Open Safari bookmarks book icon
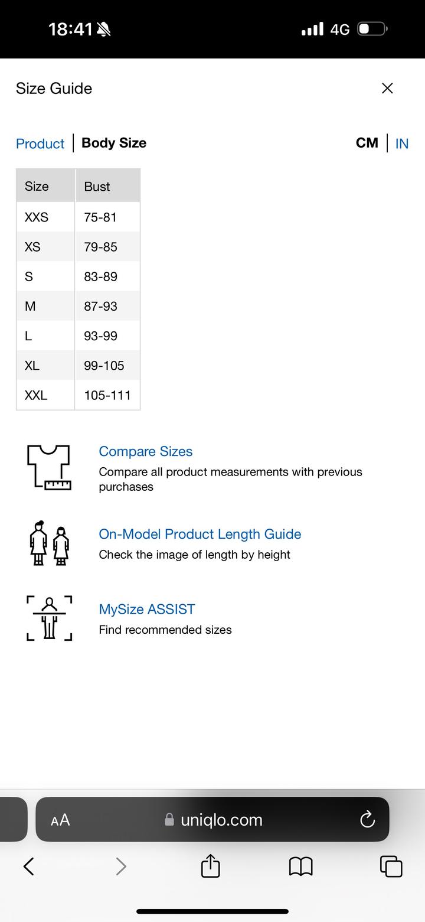The height and width of the screenshot is (922, 425). pyautogui.click(x=300, y=866)
